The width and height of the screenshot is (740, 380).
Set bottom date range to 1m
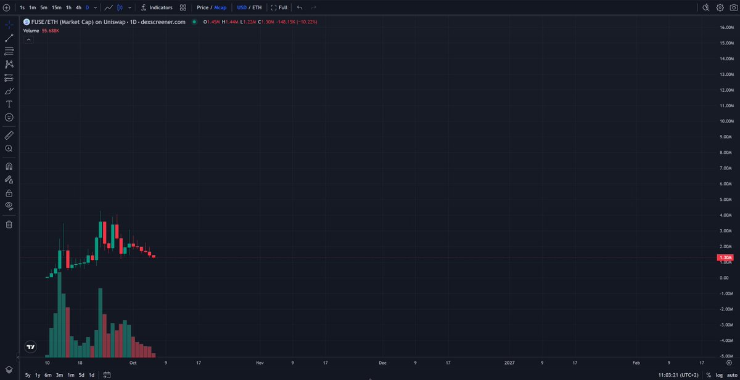click(x=70, y=374)
